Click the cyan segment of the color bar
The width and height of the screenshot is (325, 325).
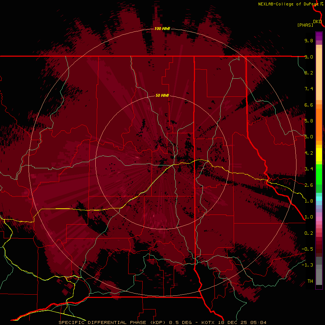pos(319,199)
